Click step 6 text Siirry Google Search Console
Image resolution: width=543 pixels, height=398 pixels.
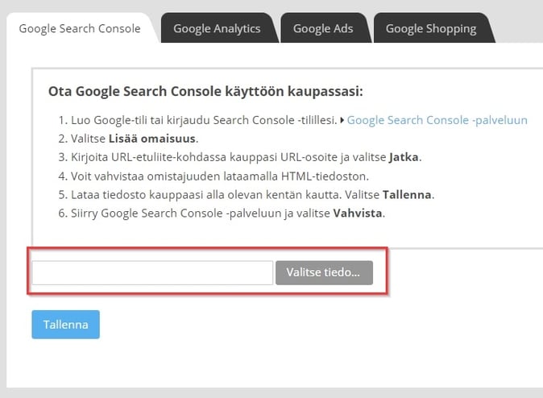click(x=228, y=213)
